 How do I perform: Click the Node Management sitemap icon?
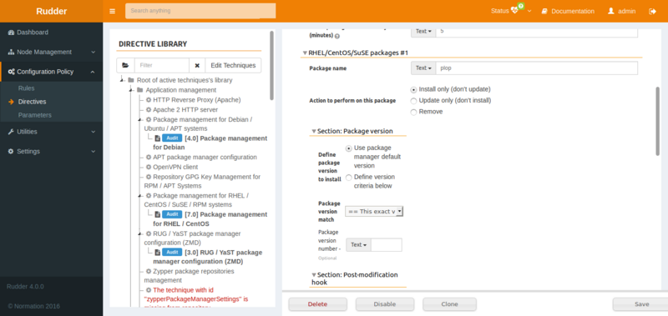(x=11, y=52)
